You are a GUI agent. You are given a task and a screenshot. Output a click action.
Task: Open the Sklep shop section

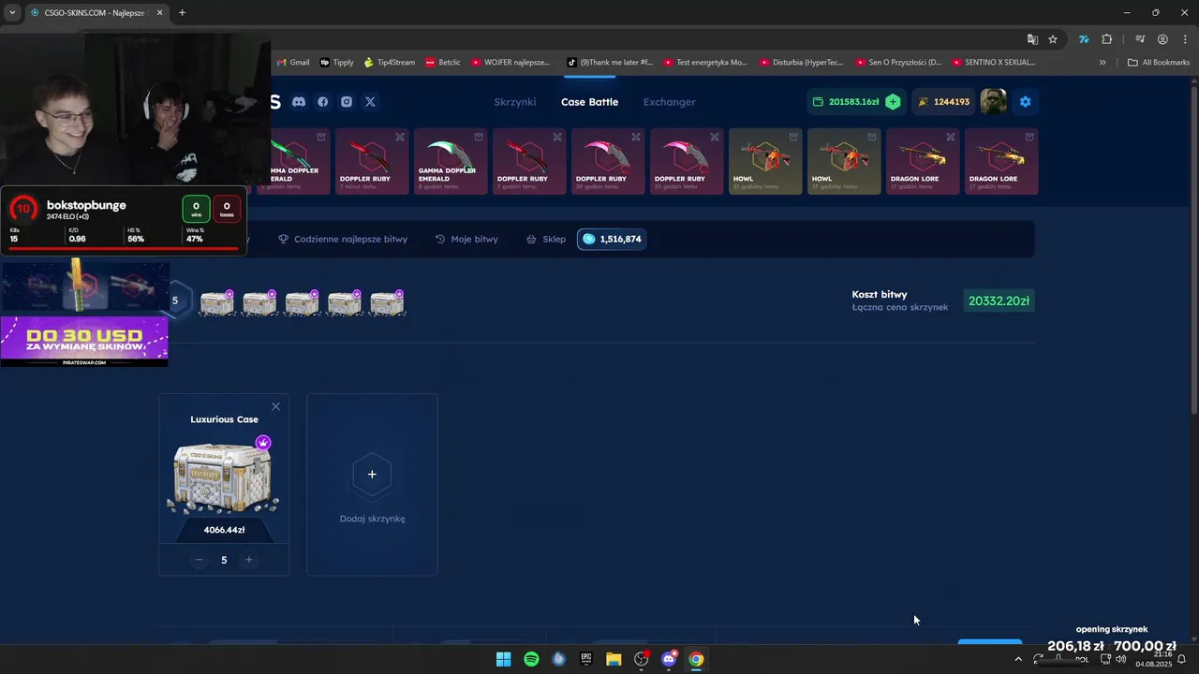click(x=546, y=240)
